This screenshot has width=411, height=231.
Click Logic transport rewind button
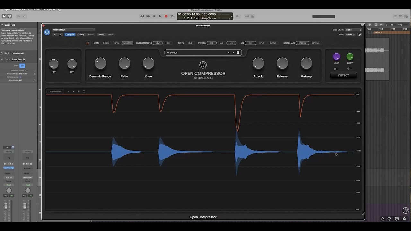(x=142, y=16)
